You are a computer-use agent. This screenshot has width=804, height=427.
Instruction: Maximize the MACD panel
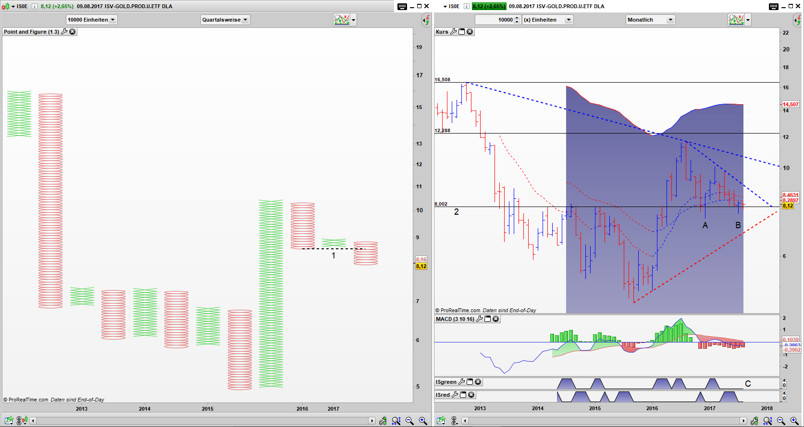487,319
